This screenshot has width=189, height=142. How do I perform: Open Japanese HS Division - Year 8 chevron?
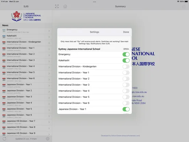point(49,128)
